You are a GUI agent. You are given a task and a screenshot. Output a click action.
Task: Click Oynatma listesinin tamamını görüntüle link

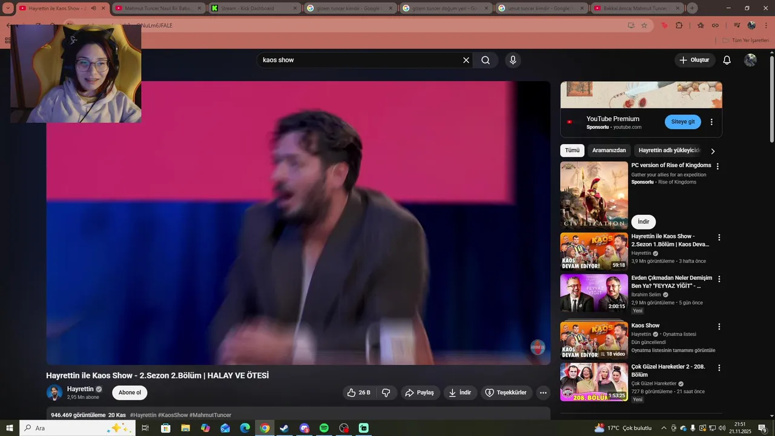coord(673,350)
